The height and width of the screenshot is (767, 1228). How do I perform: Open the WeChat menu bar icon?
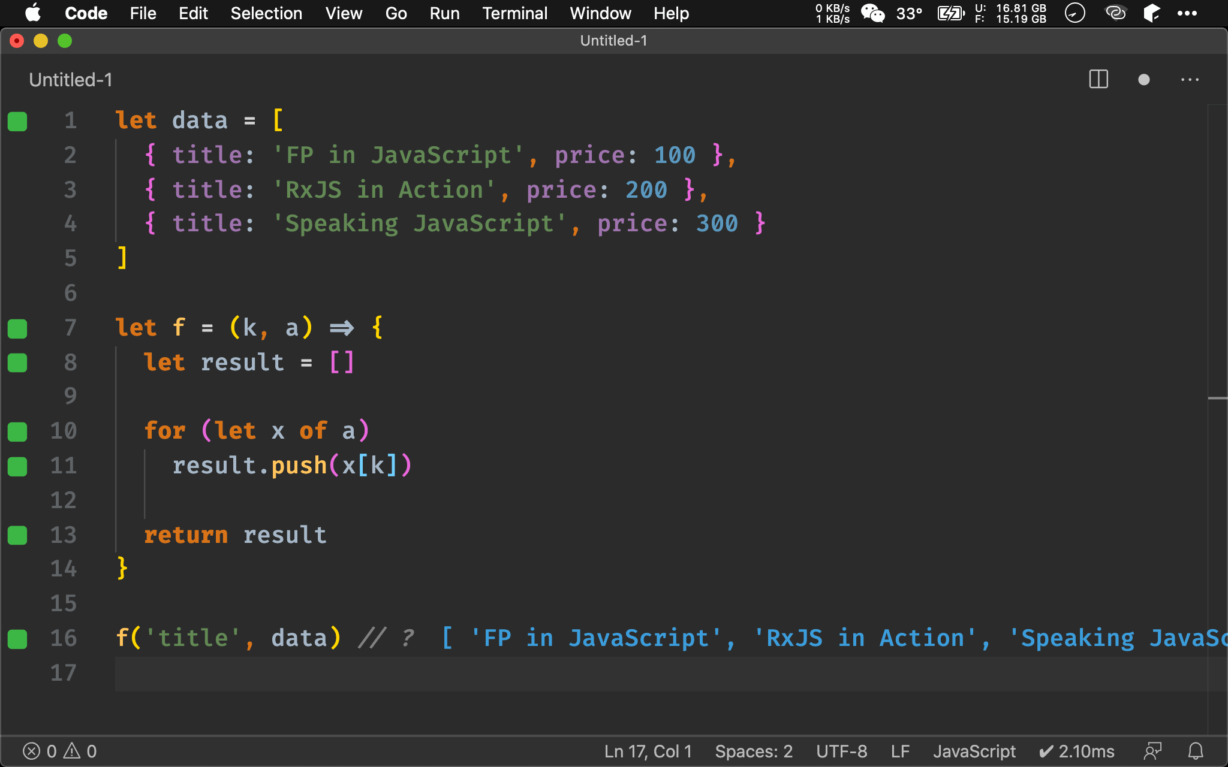click(872, 13)
